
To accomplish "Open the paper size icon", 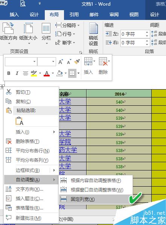I will coord(28,28).
